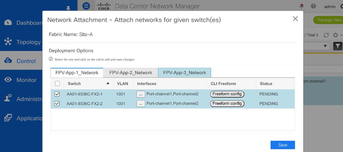The width and height of the screenshot is (343, 152).
Task: Open Monitor in the sidebar
Action: (21, 80)
